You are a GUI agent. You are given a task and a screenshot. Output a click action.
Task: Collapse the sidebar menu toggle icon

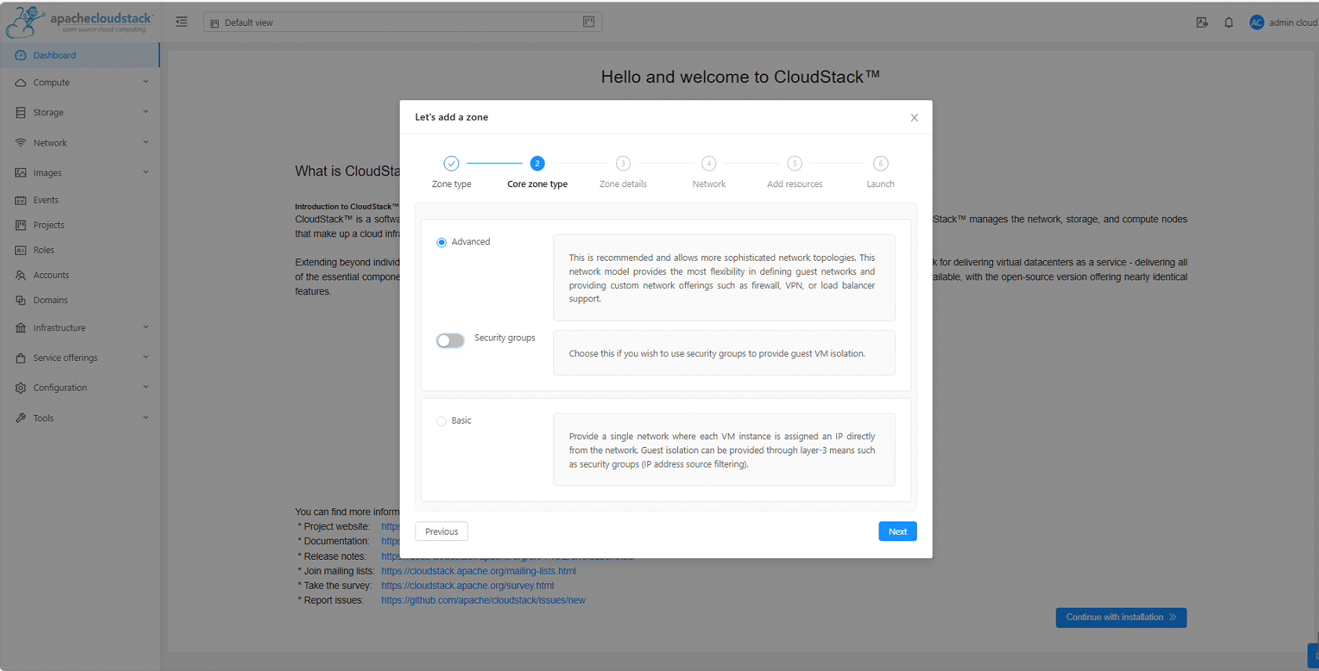pyautogui.click(x=182, y=22)
